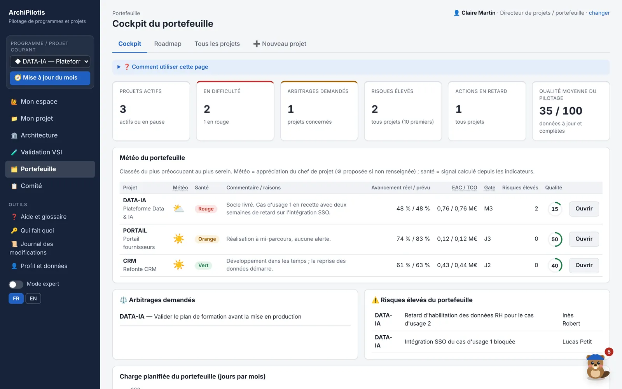Open Tous les projets tab

point(217,44)
